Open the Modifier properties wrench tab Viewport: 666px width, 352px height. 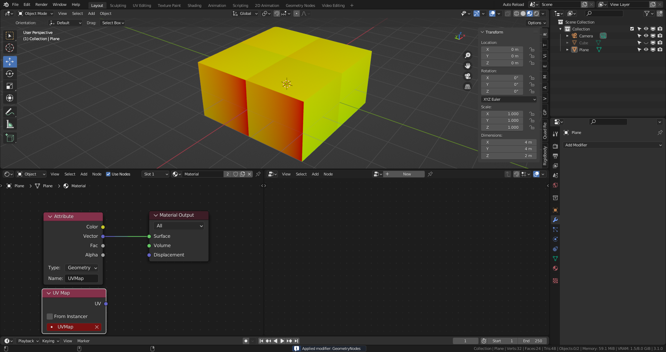(555, 220)
